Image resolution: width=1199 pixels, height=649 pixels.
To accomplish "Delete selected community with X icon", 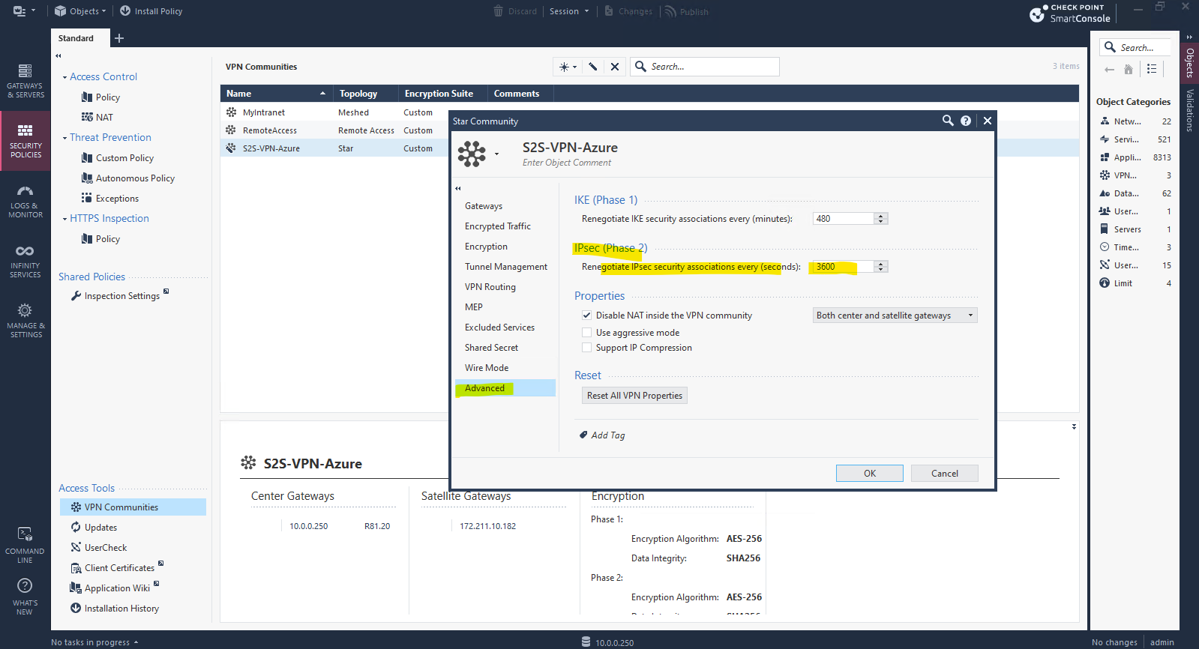I will (615, 67).
